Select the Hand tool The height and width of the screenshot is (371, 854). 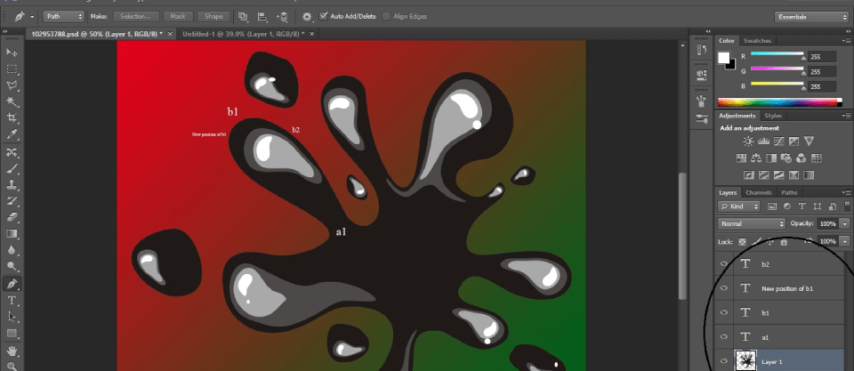click(x=12, y=351)
